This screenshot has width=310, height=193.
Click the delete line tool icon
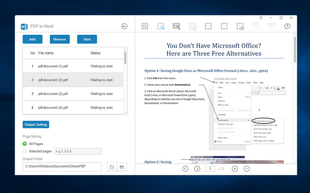(240, 26)
